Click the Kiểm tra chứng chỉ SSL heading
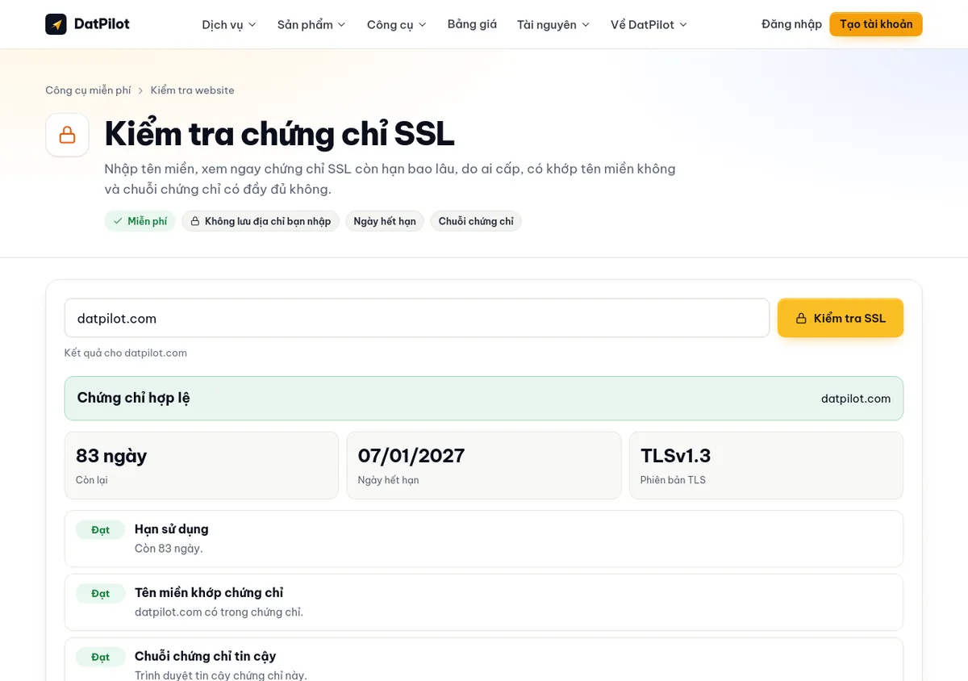Screen dimensions: 968x681 tap(280, 134)
